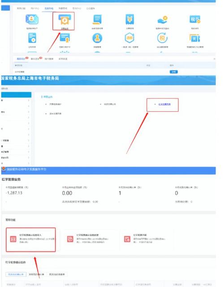
Task: Open the 我的待办 tab with red badge
Action: click(x=22, y=59)
